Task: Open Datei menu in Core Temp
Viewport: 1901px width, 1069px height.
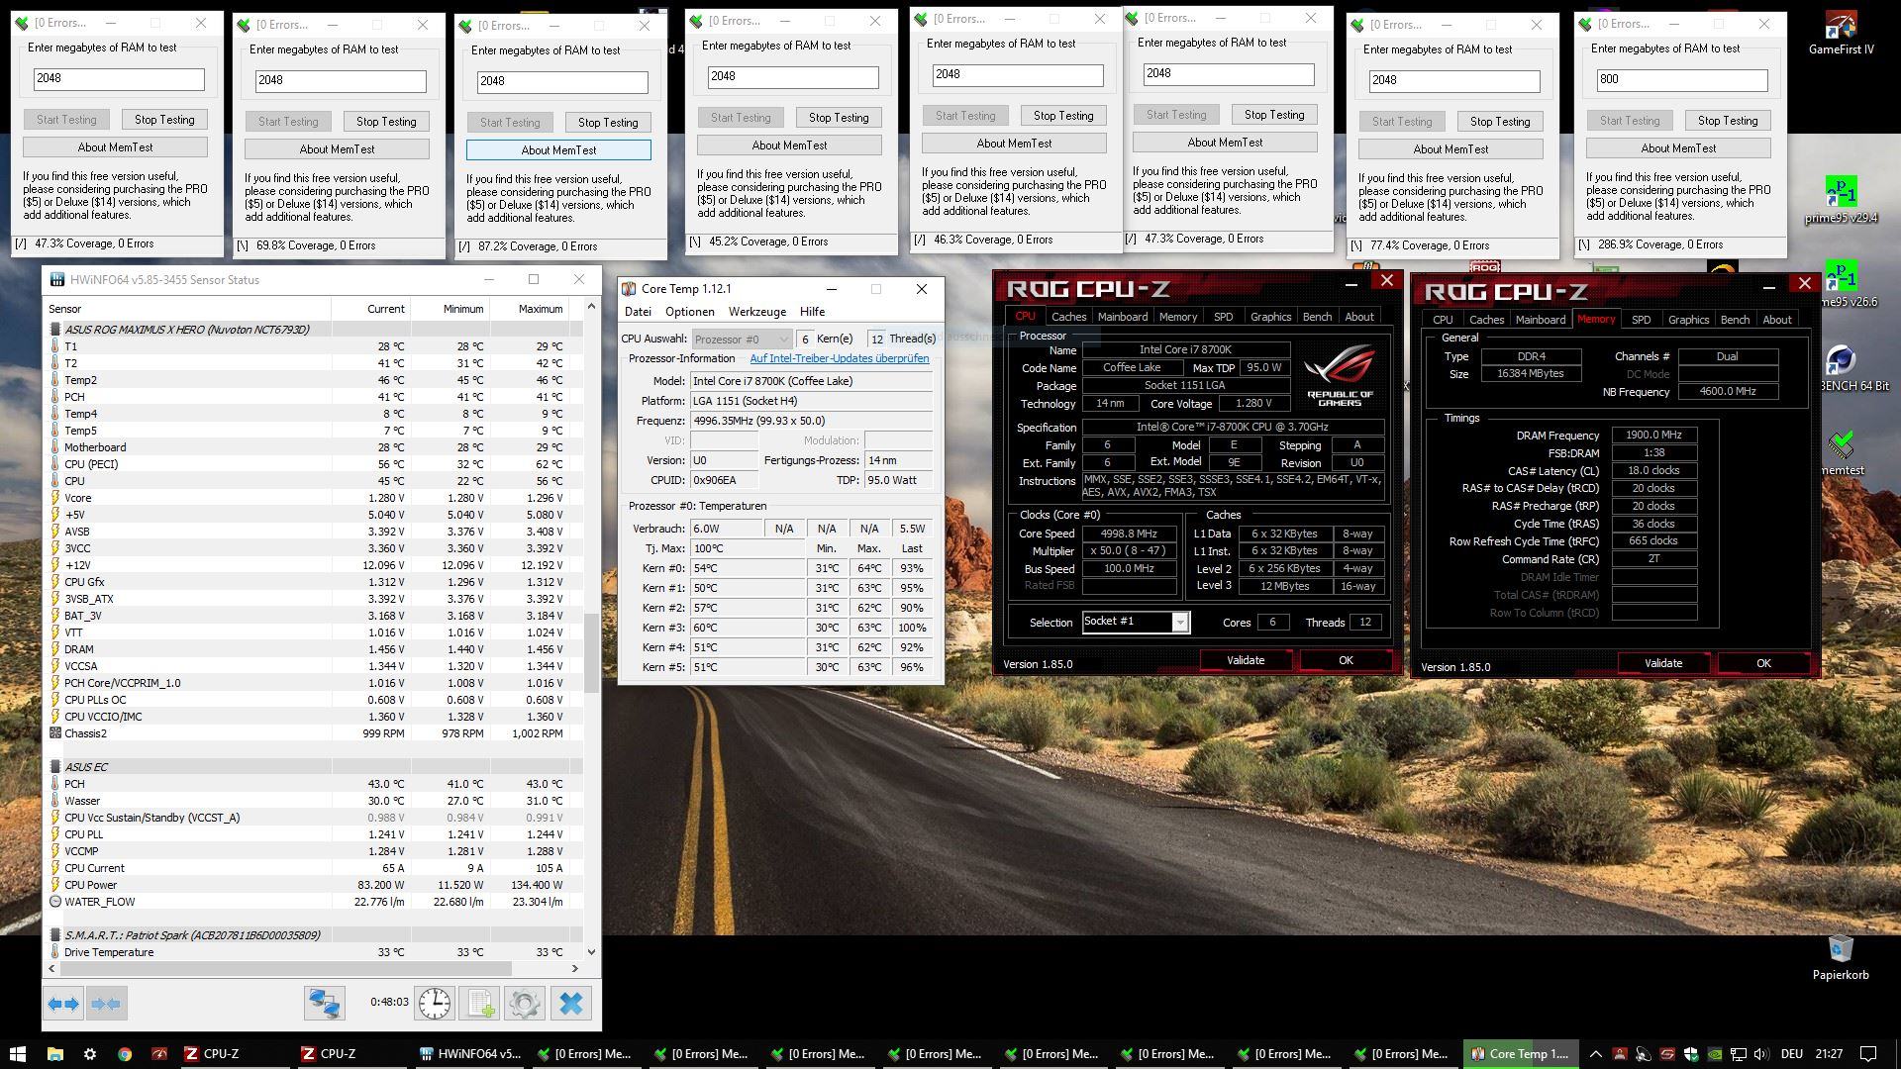Action: [638, 312]
